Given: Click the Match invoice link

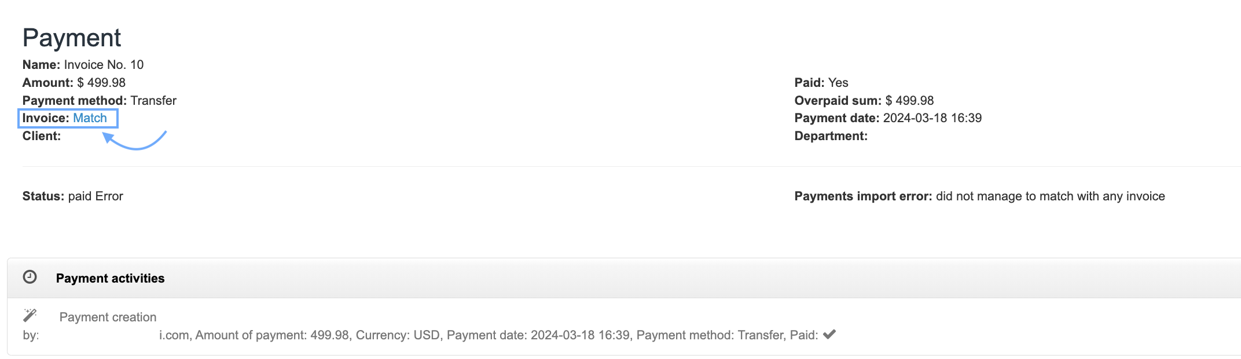Looking at the screenshot, I should tap(90, 118).
